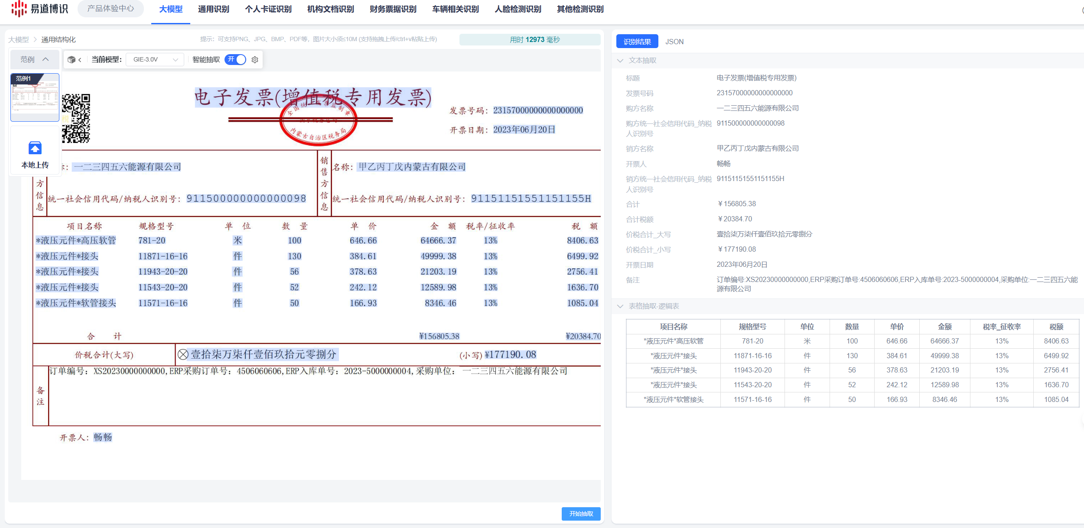Screen dimensions: 1084x528
Task: Click the breadcrumb arrow after 大模型
Action: pos(35,39)
